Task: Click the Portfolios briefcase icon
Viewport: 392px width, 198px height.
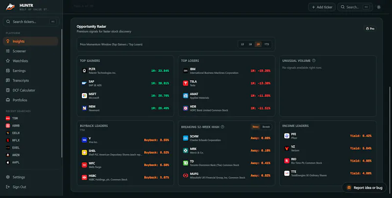Action: (8, 100)
